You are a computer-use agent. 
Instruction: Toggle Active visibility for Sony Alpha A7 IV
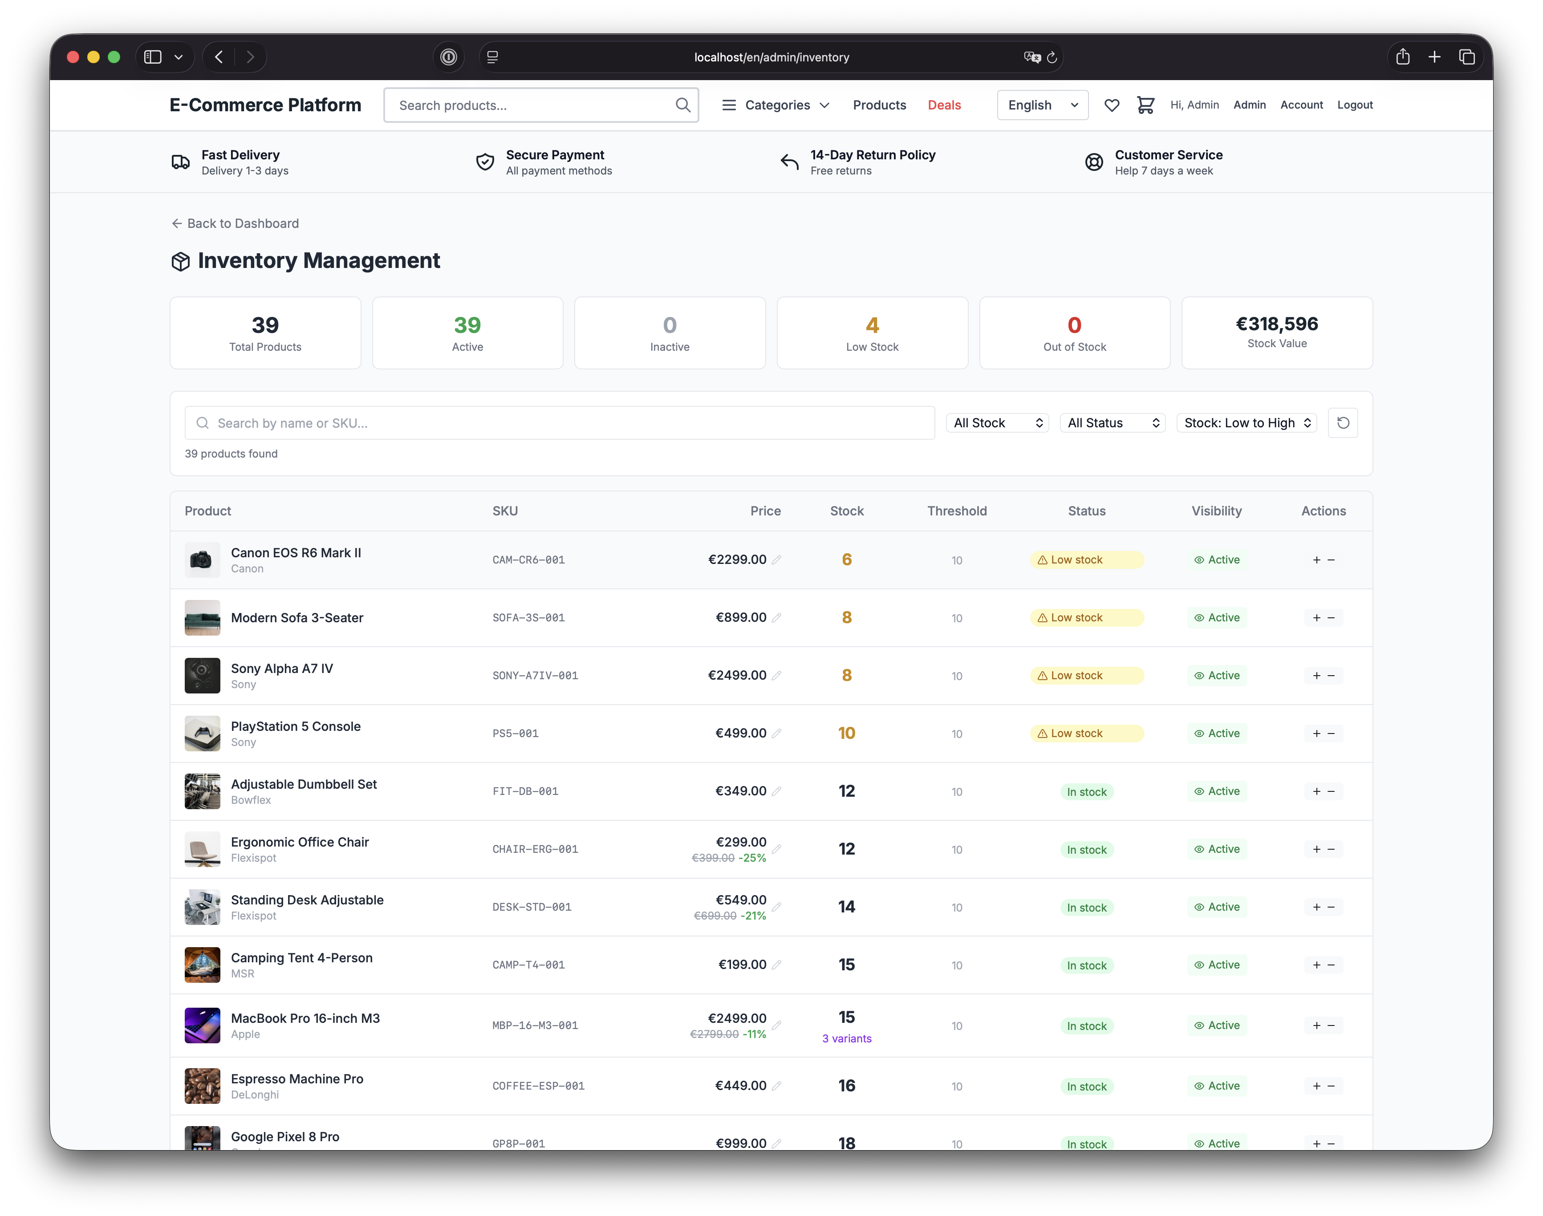(1216, 676)
